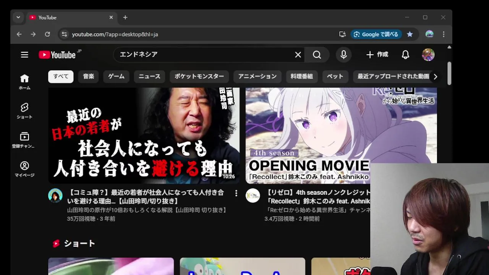Open the Chrome profile avatar
The image size is (489, 275).
coord(429,34)
